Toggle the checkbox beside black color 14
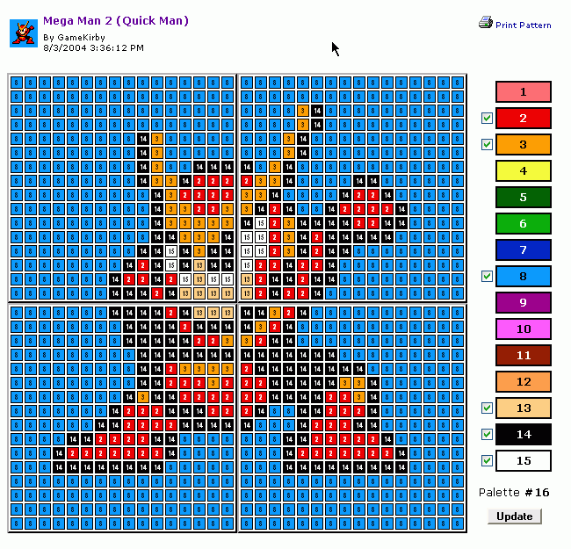 pos(487,434)
